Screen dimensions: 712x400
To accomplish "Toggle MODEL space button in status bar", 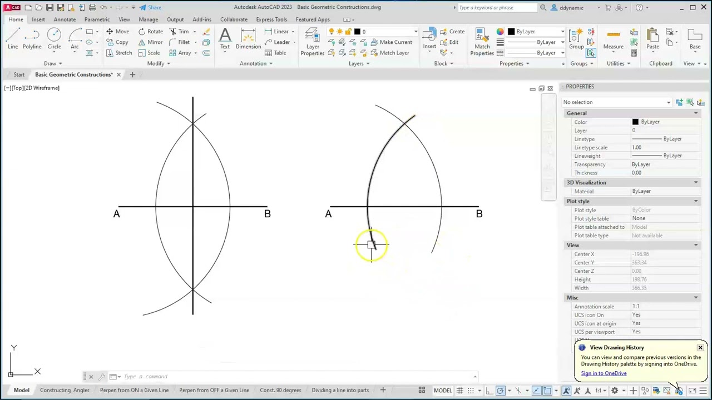I will [443, 391].
